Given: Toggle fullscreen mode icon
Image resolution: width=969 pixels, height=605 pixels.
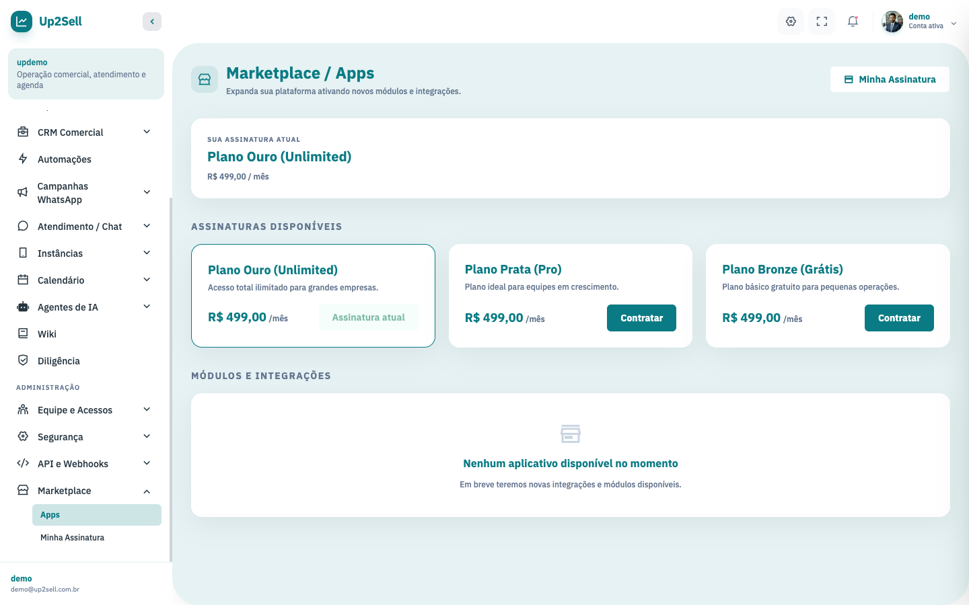Looking at the screenshot, I should tap(822, 22).
